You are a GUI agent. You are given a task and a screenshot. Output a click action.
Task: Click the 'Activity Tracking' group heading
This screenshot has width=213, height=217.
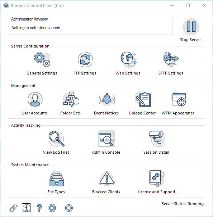tap(26, 125)
